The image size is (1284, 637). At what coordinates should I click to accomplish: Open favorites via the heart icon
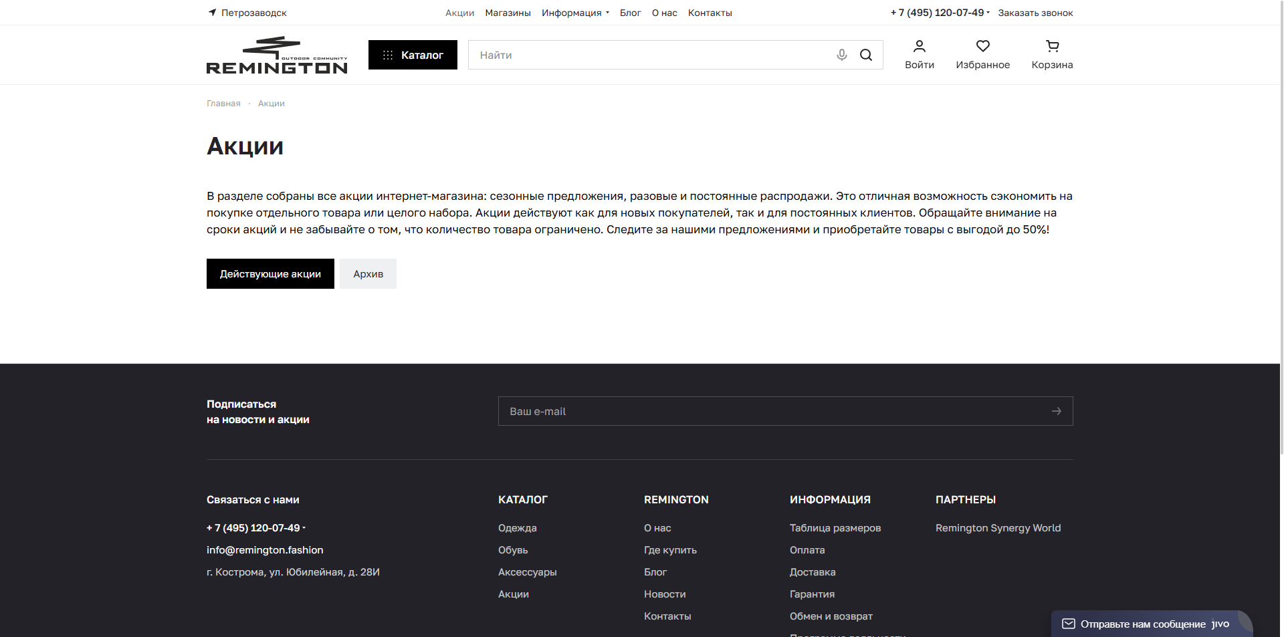click(x=982, y=46)
